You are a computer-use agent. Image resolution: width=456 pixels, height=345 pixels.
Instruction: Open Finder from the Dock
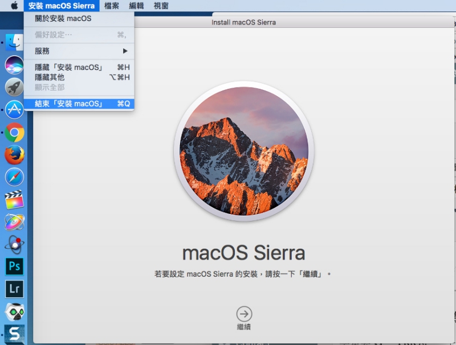14,42
